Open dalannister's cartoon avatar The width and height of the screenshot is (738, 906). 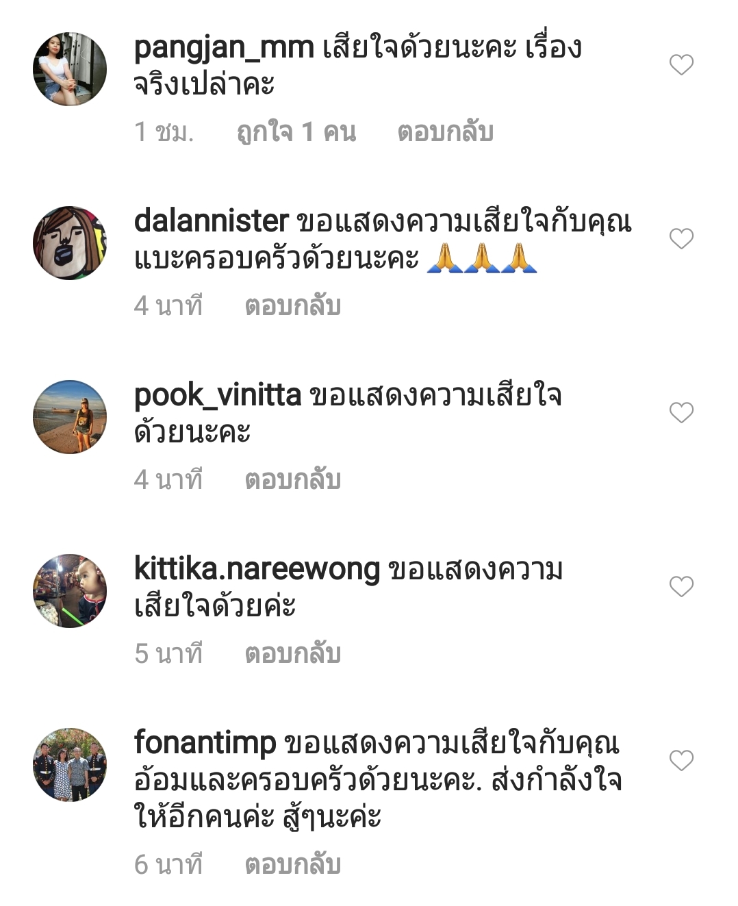point(70,243)
